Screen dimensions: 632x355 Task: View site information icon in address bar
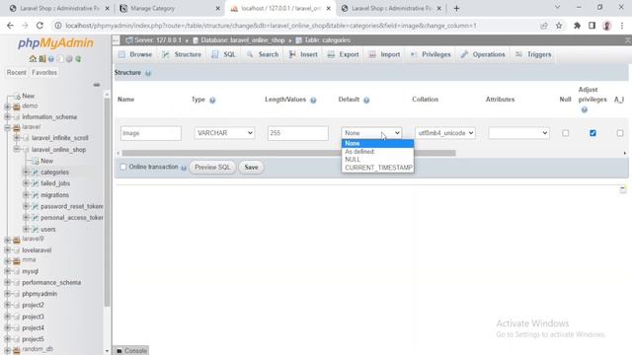[58, 26]
